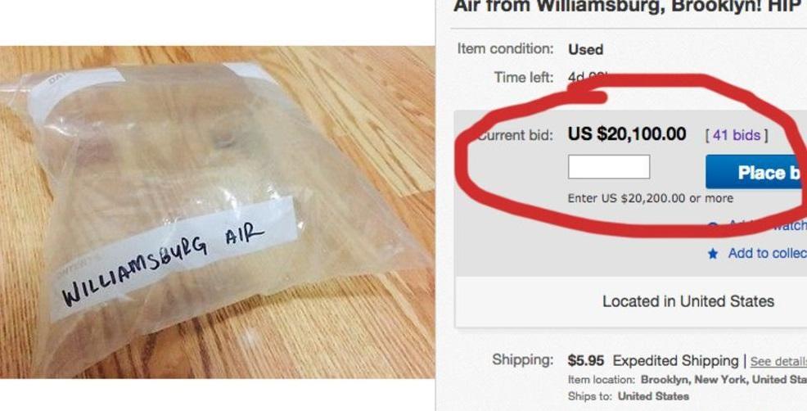Click the Current bid label
807x411 pixels.
pyautogui.click(x=515, y=135)
